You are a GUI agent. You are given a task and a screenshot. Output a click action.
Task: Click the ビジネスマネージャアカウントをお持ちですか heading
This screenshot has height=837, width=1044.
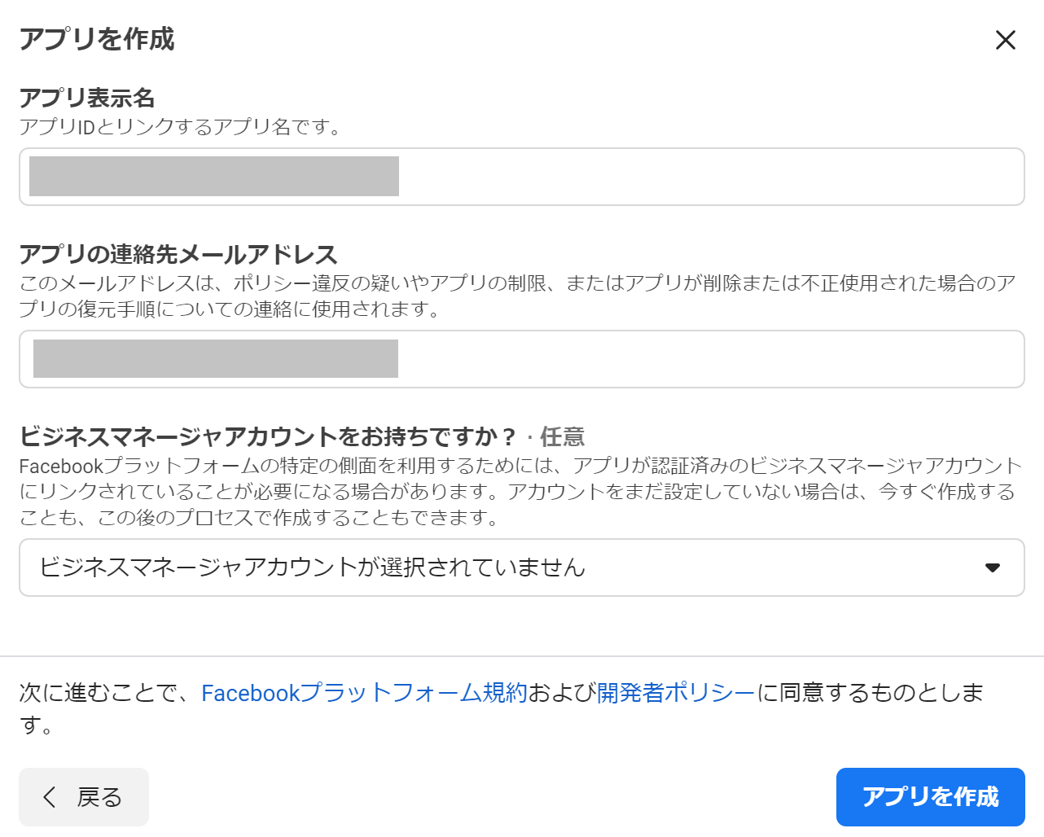point(267,436)
